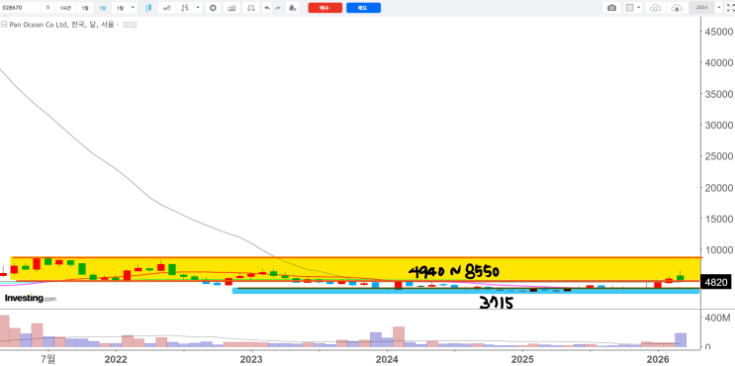Switch to the 5 minute interval
The width and height of the screenshot is (735, 366).
point(47,8)
